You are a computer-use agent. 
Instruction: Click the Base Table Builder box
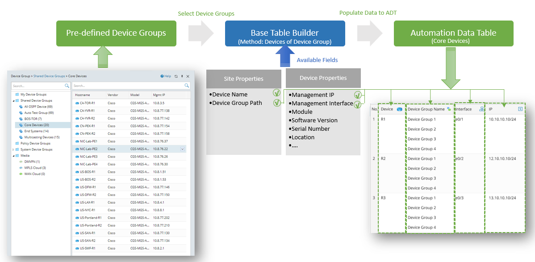[285, 33]
